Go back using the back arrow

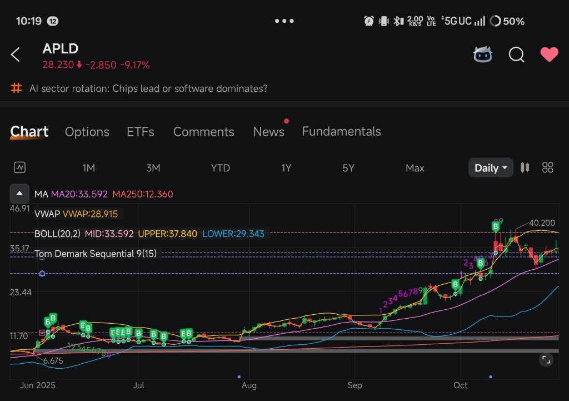16,55
